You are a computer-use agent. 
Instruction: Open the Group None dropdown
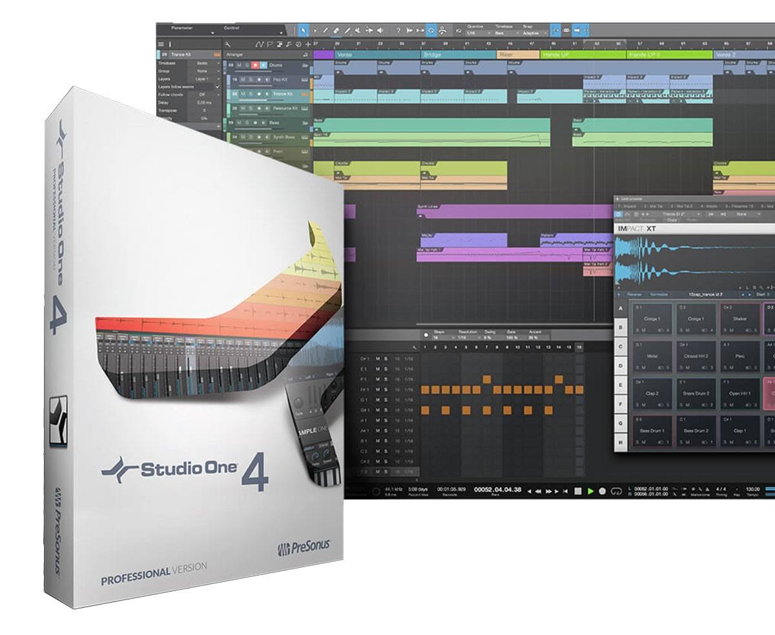coord(205,71)
